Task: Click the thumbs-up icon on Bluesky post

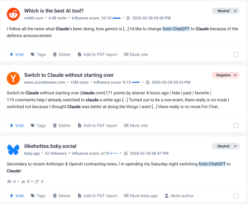Action: [x=23, y=181]
